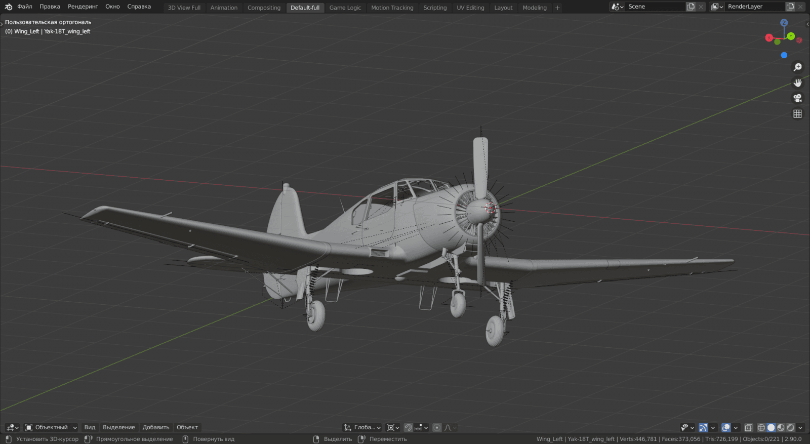Create a new scene using copy icon
This screenshot has width=810, height=444.
point(691,7)
